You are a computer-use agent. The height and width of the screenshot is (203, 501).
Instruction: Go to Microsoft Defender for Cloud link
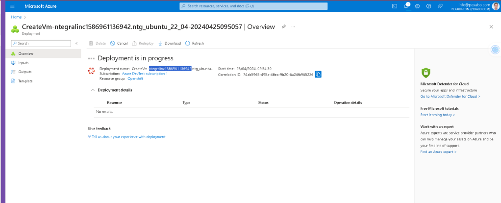tap(450, 96)
